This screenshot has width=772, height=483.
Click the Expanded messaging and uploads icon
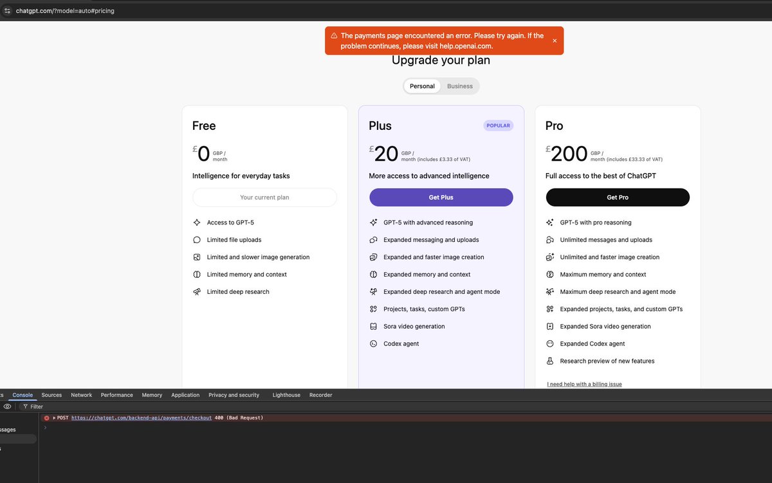373,240
